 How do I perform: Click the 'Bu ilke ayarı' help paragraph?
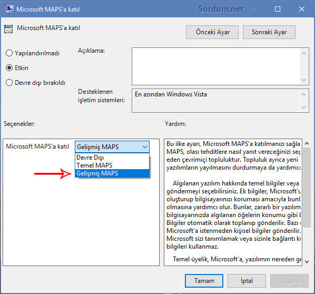(233, 155)
